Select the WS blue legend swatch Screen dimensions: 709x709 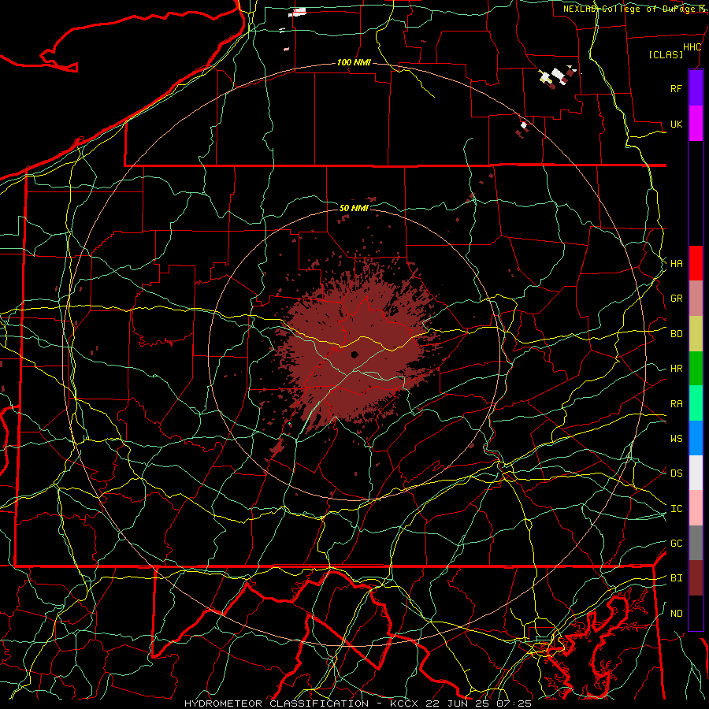pyautogui.click(x=696, y=438)
